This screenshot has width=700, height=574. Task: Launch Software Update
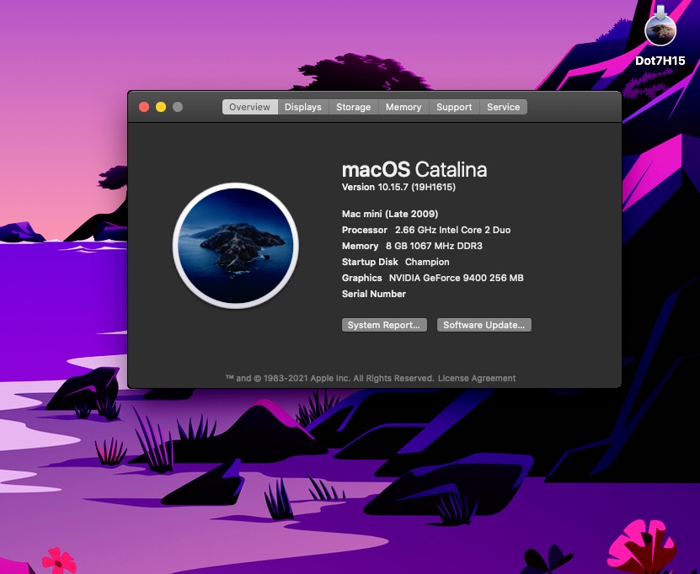pos(484,325)
